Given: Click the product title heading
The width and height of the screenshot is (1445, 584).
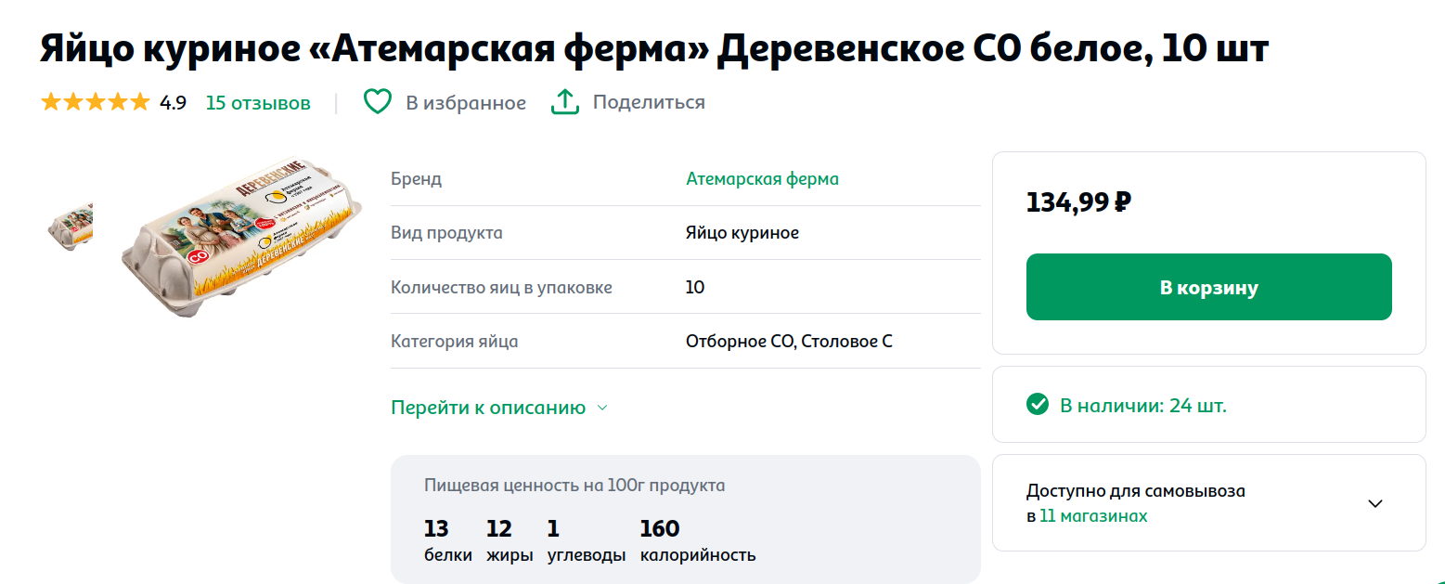Looking at the screenshot, I should click(x=653, y=49).
